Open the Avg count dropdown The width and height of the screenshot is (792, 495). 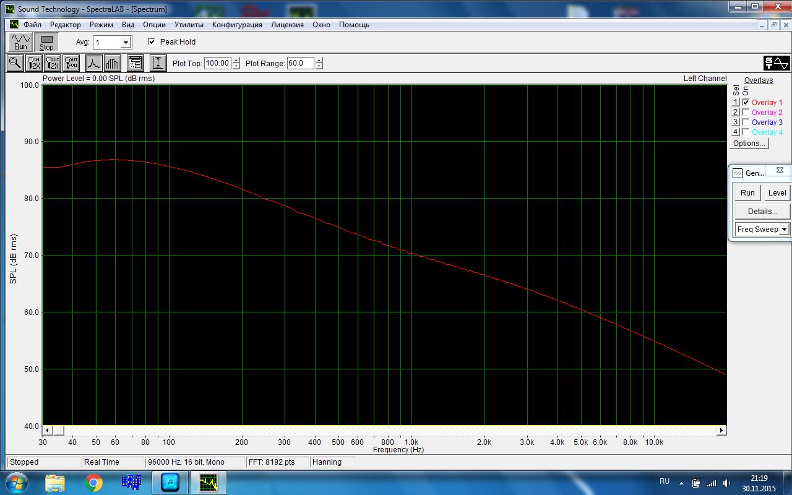(x=126, y=43)
